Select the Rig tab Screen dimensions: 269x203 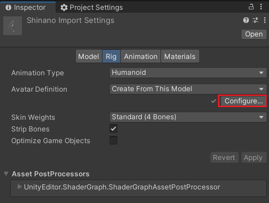[111, 57]
